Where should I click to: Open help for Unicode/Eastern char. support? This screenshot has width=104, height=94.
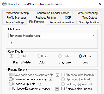[x=57, y=89]
